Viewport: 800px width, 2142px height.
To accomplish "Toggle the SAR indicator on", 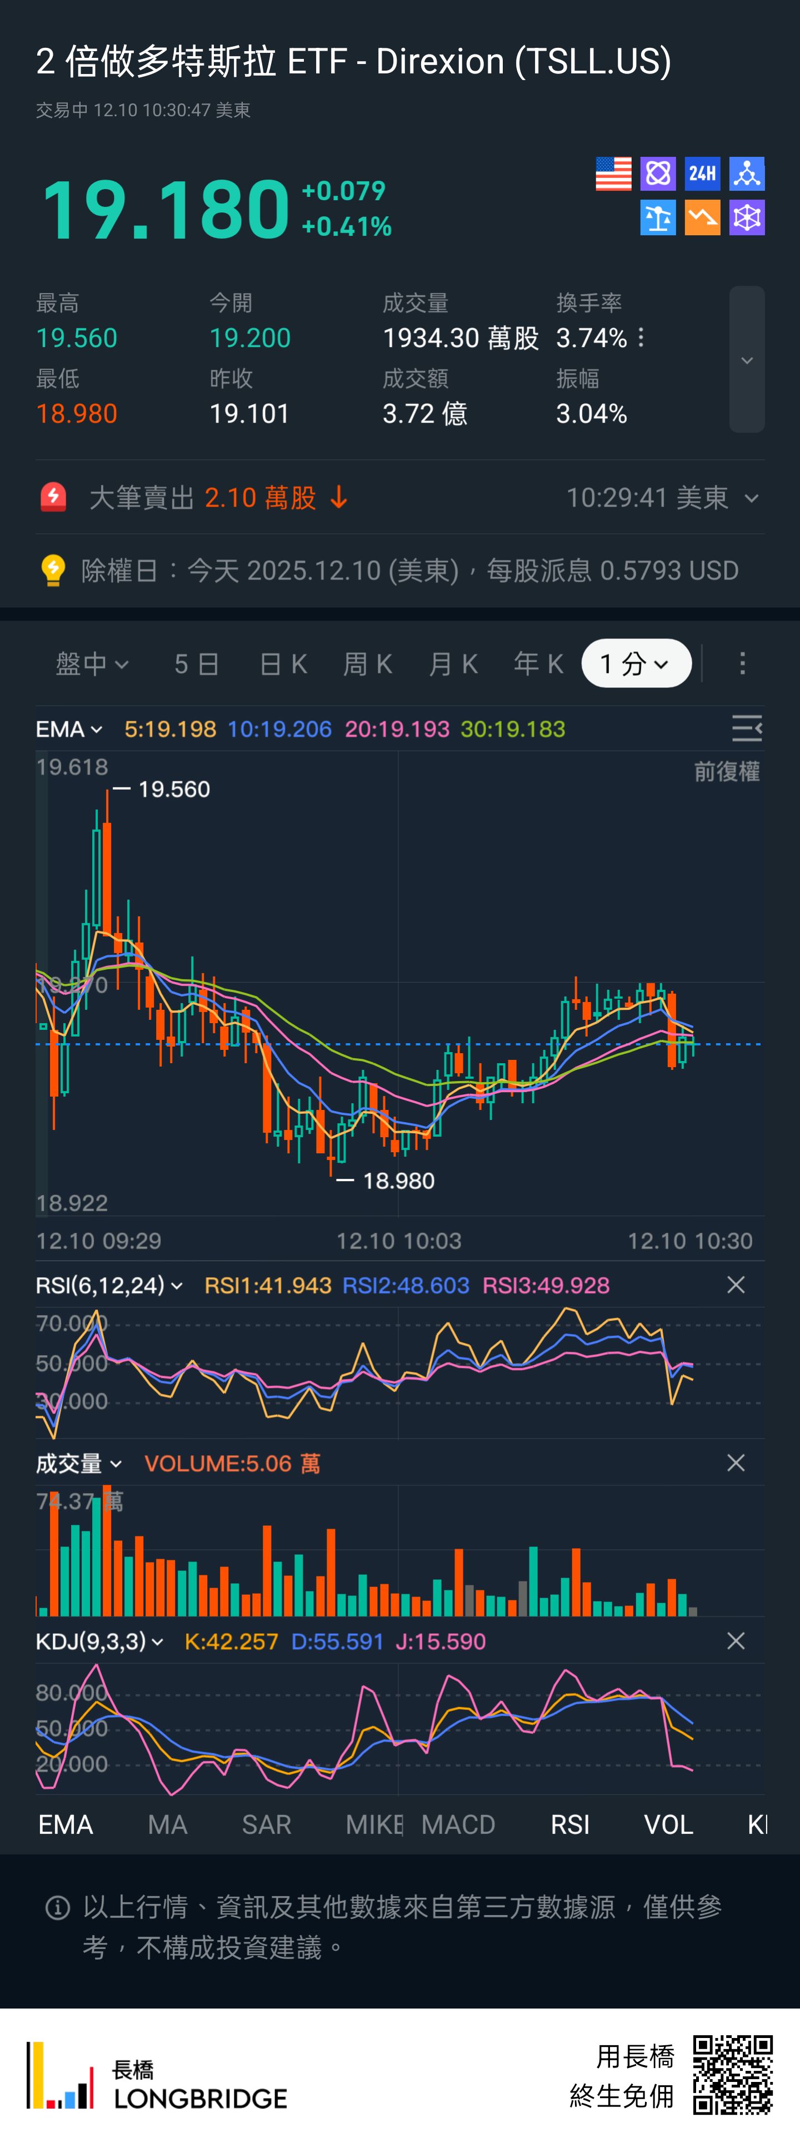I will [x=266, y=1824].
